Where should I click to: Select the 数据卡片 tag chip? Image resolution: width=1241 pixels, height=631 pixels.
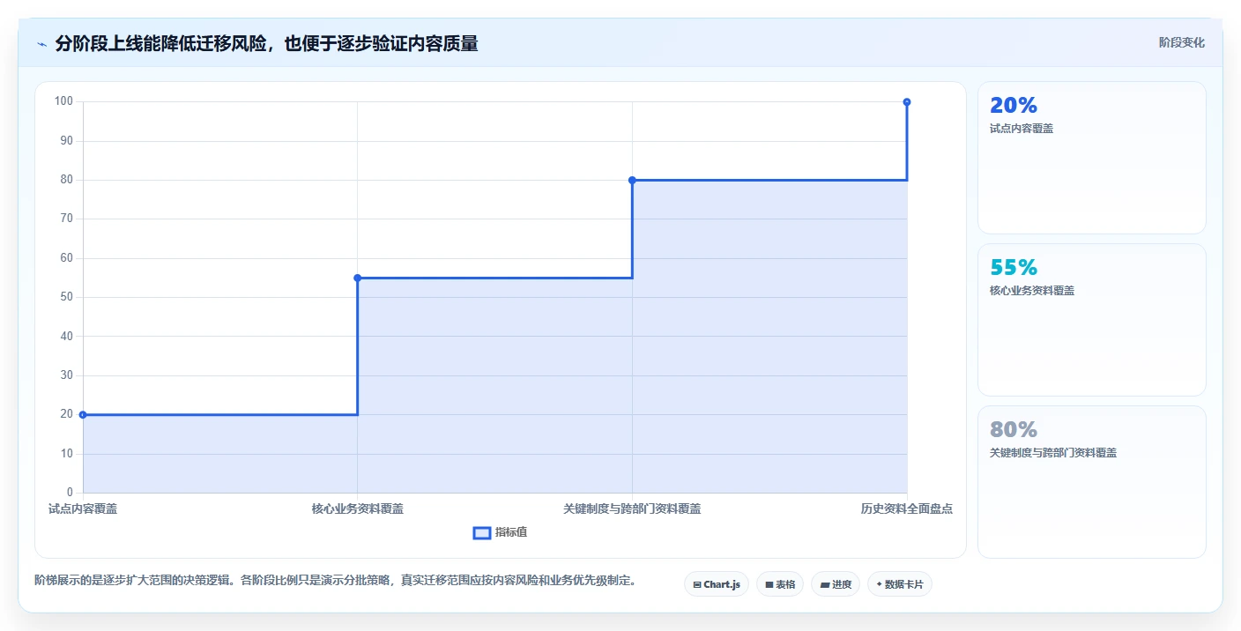click(x=899, y=584)
